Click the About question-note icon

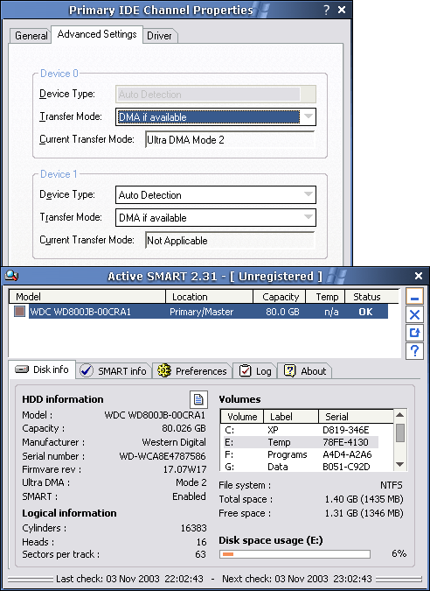click(x=289, y=371)
